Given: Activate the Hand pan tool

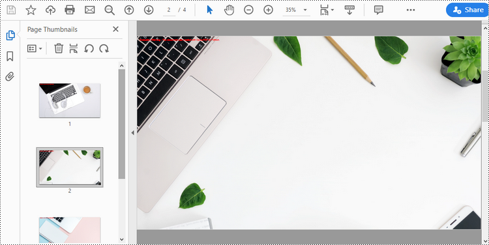Looking at the screenshot, I should [229, 10].
